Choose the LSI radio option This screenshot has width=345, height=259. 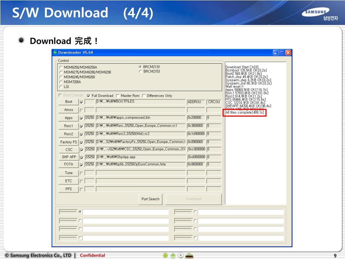61,87
